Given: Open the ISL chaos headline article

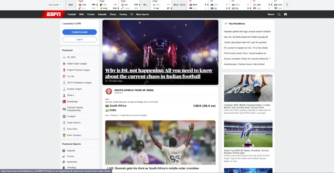Looking at the screenshot, I should pos(159,73).
